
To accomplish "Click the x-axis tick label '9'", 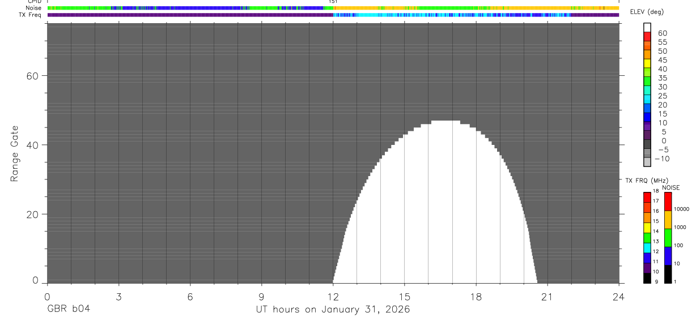I will pyautogui.click(x=261, y=297).
